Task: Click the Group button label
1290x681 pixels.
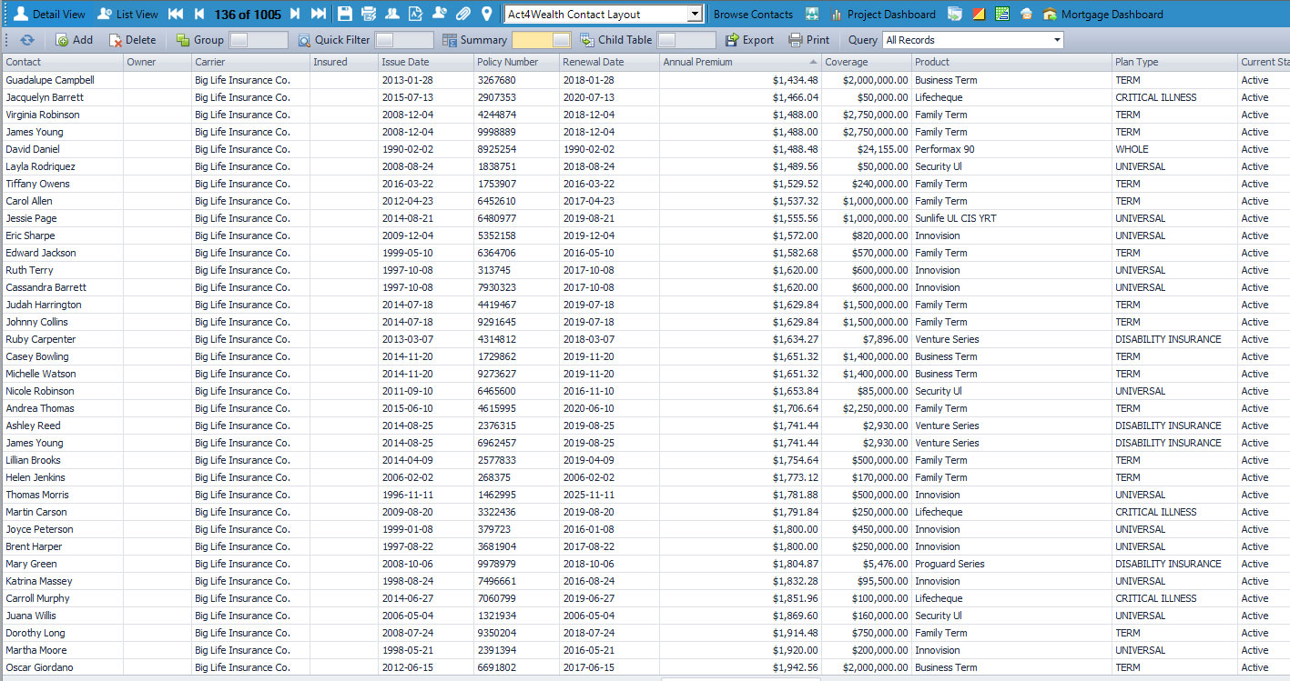Action: click(208, 40)
